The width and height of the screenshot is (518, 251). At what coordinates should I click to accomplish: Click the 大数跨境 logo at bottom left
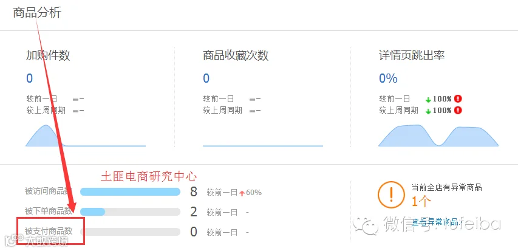tap(35, 241)
